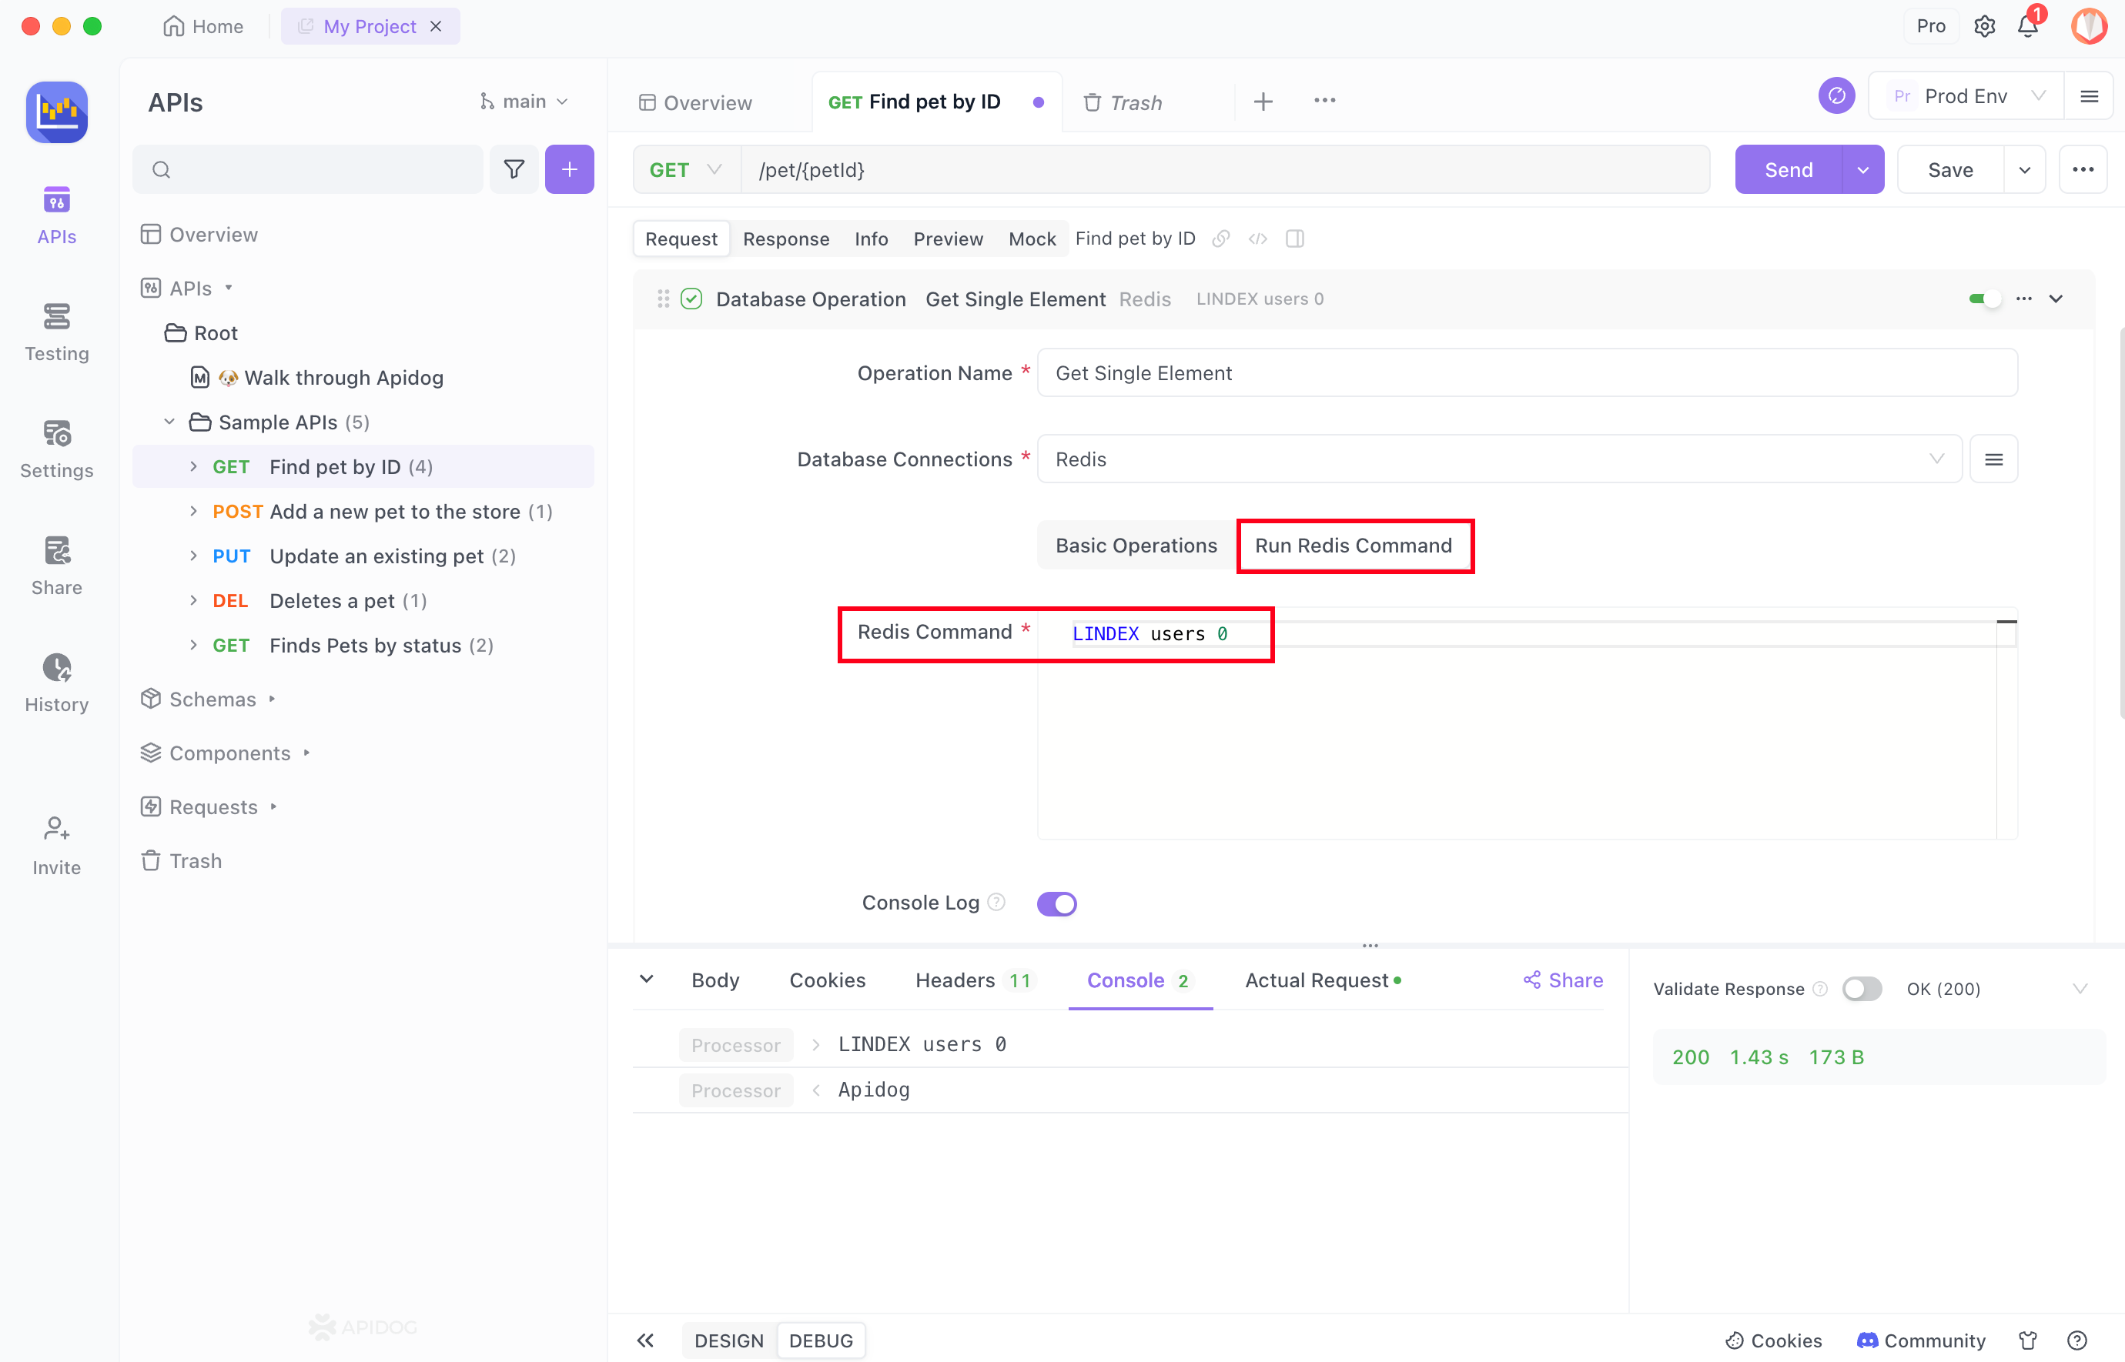The image size is (2125, 1362).
Task: Open the Invite panel
Action: (x=55, y=842)
